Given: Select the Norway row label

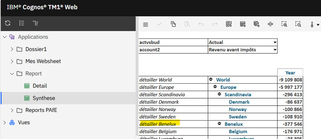Looking at the screenshot, I should [237, 109].
